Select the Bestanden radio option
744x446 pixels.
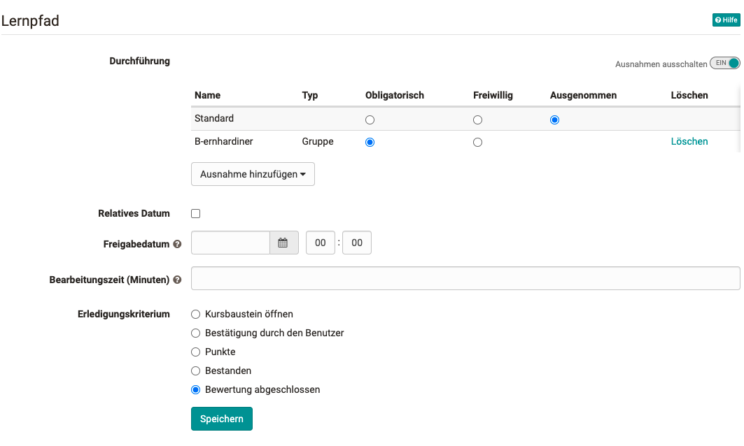click(x=196, y=371)
